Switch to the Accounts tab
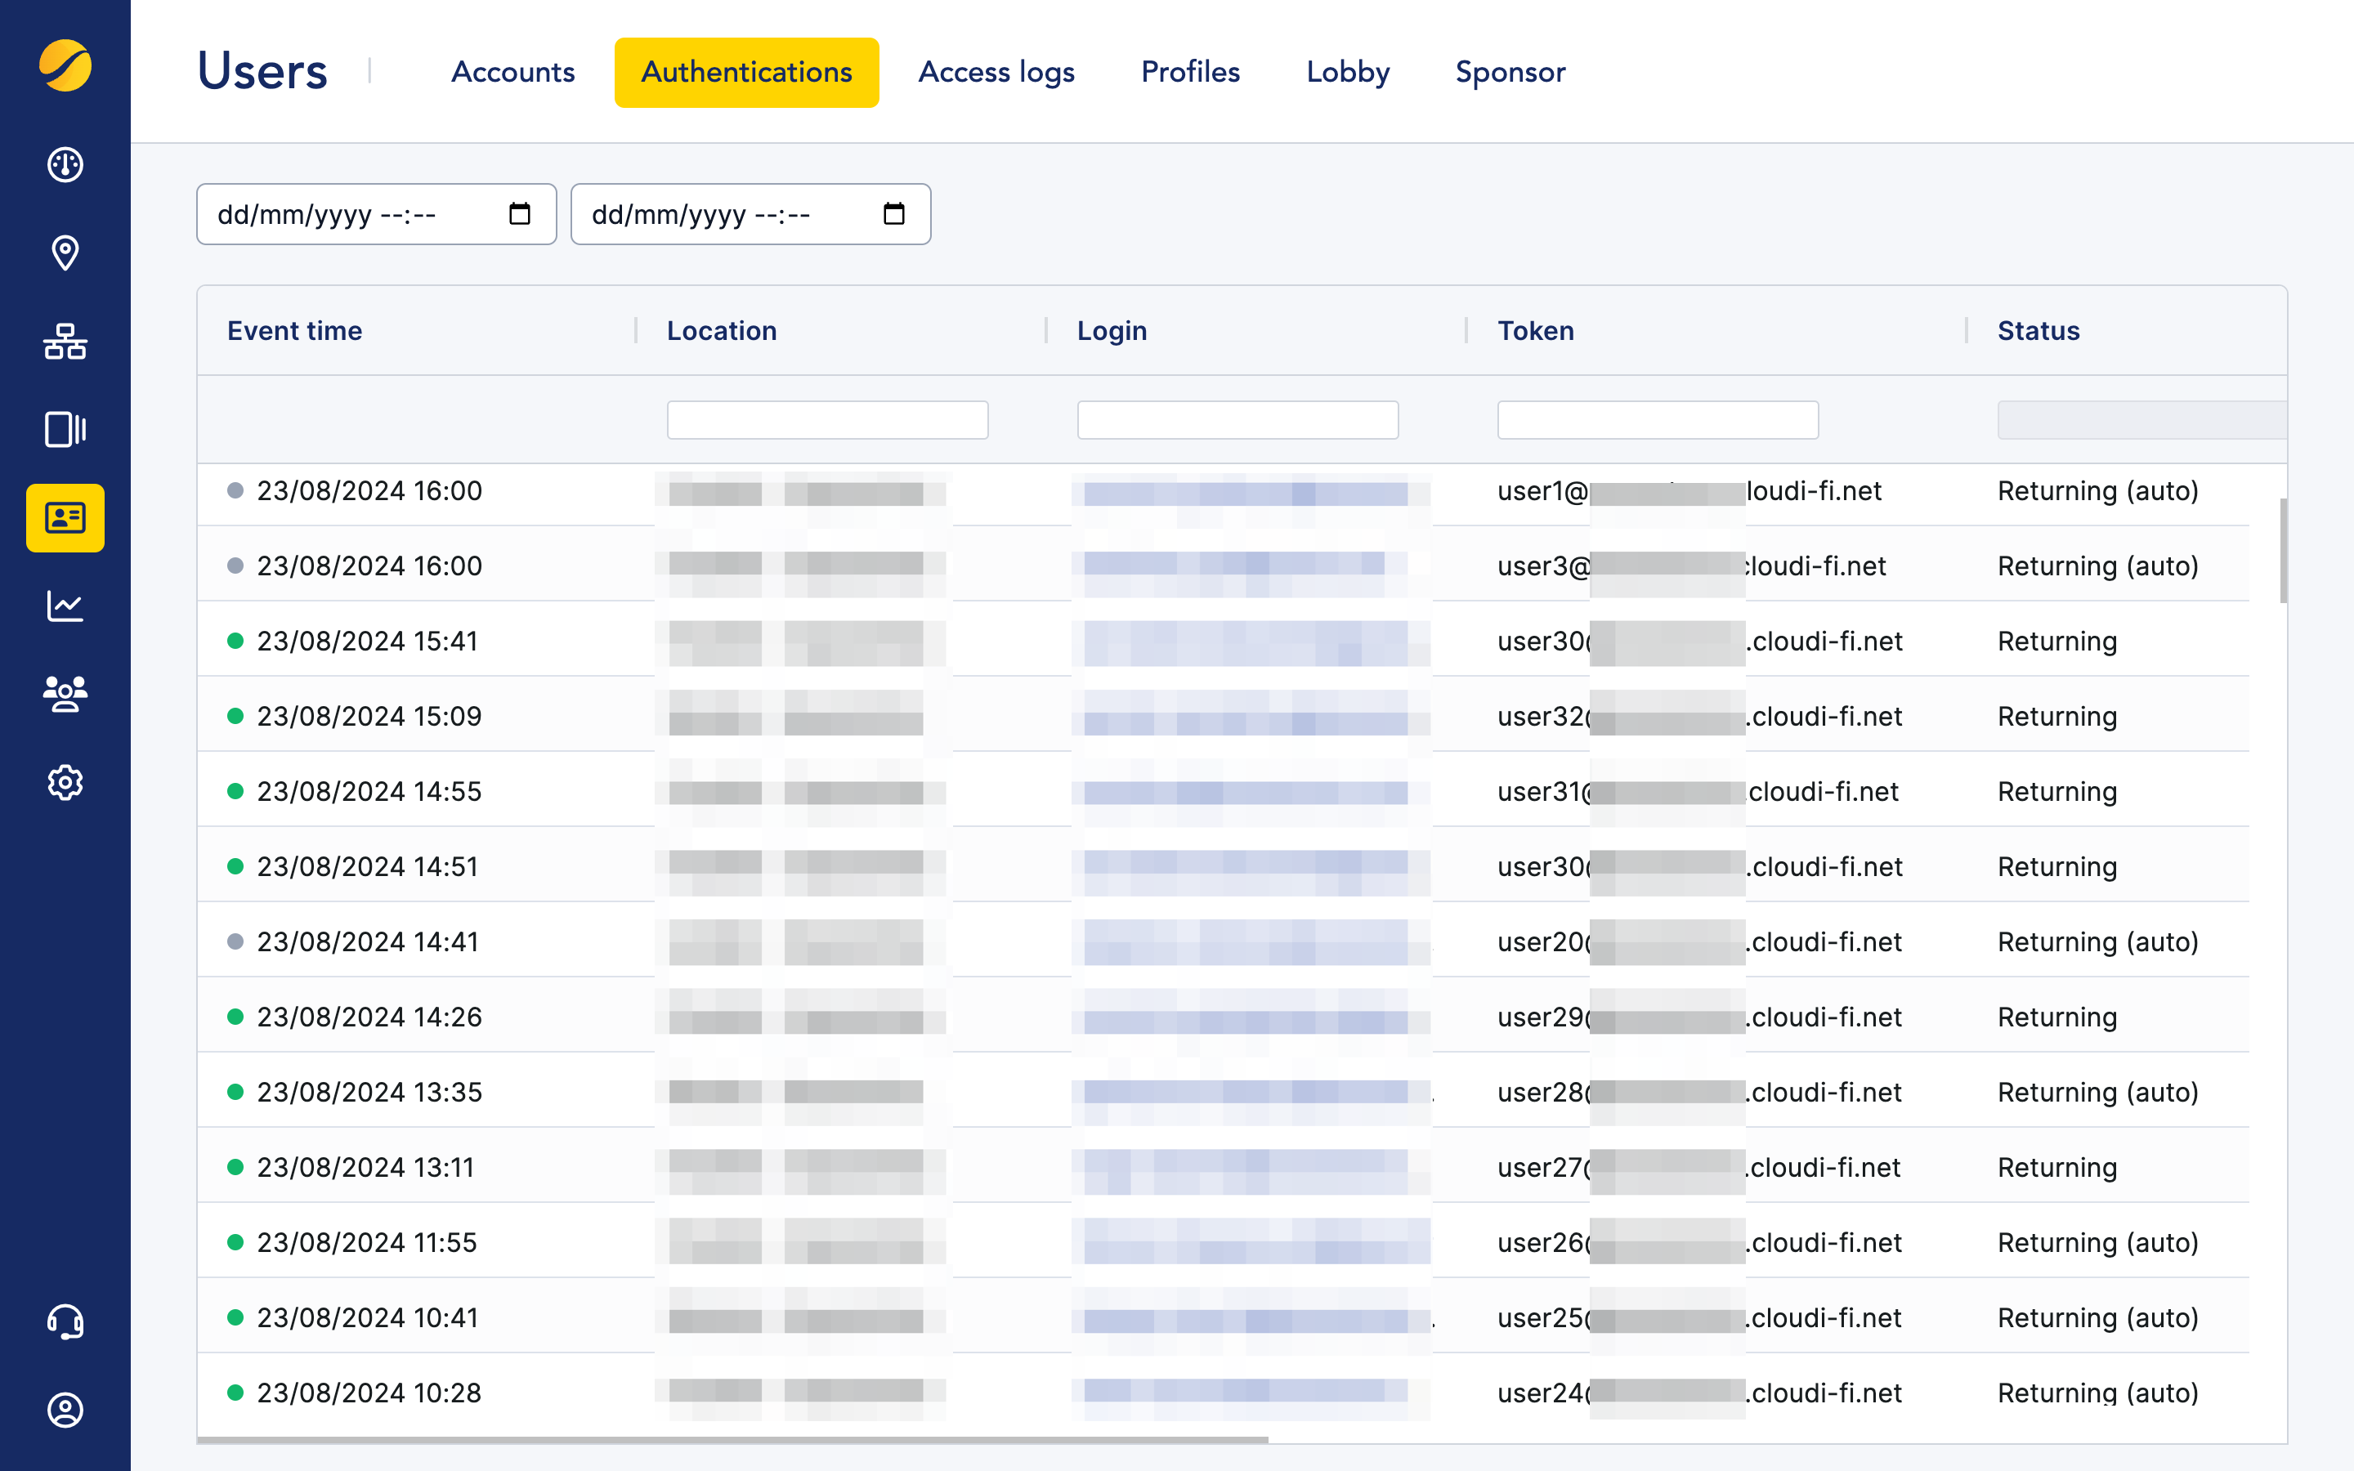The image size is (2354, 1471). (512, 71)
